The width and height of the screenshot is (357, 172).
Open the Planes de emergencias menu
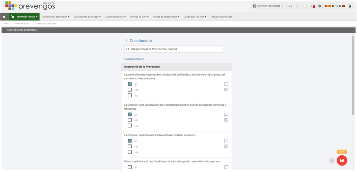[166, 17]
